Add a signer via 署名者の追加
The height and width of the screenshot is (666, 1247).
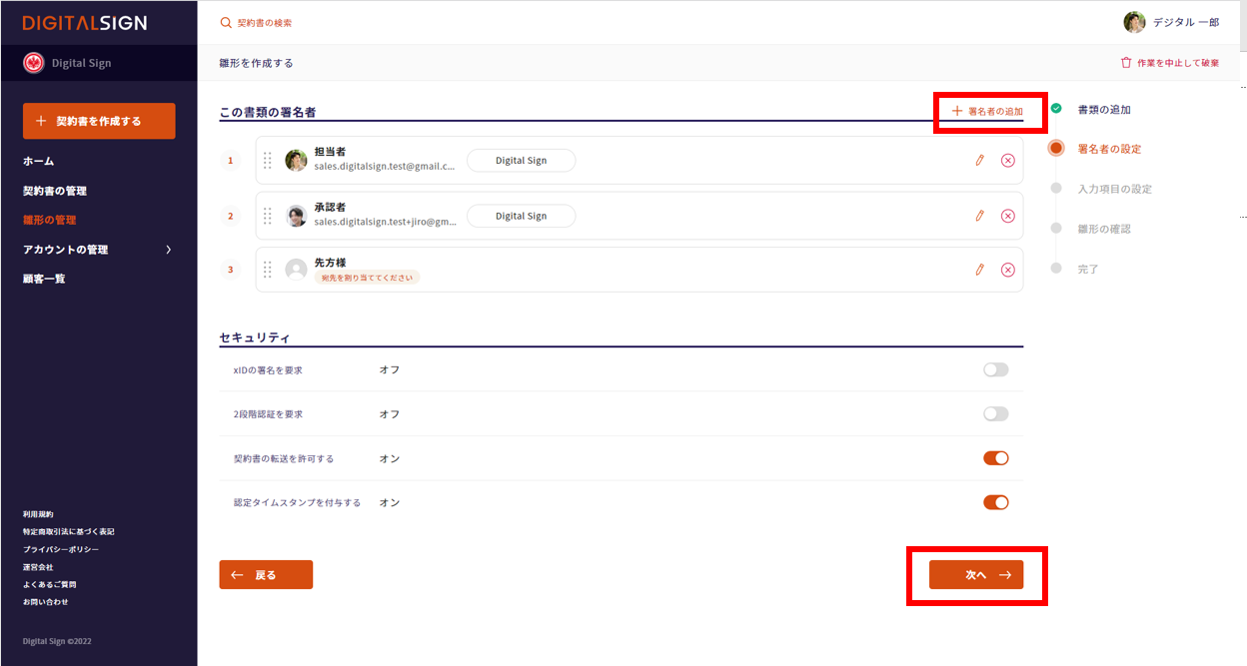(987, 111)
